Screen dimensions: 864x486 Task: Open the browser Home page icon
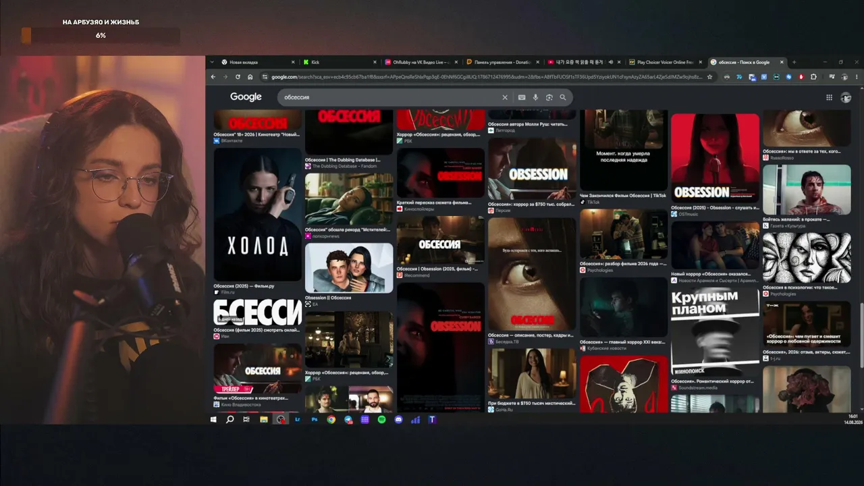pyautogui.click(x=250, y=77)
